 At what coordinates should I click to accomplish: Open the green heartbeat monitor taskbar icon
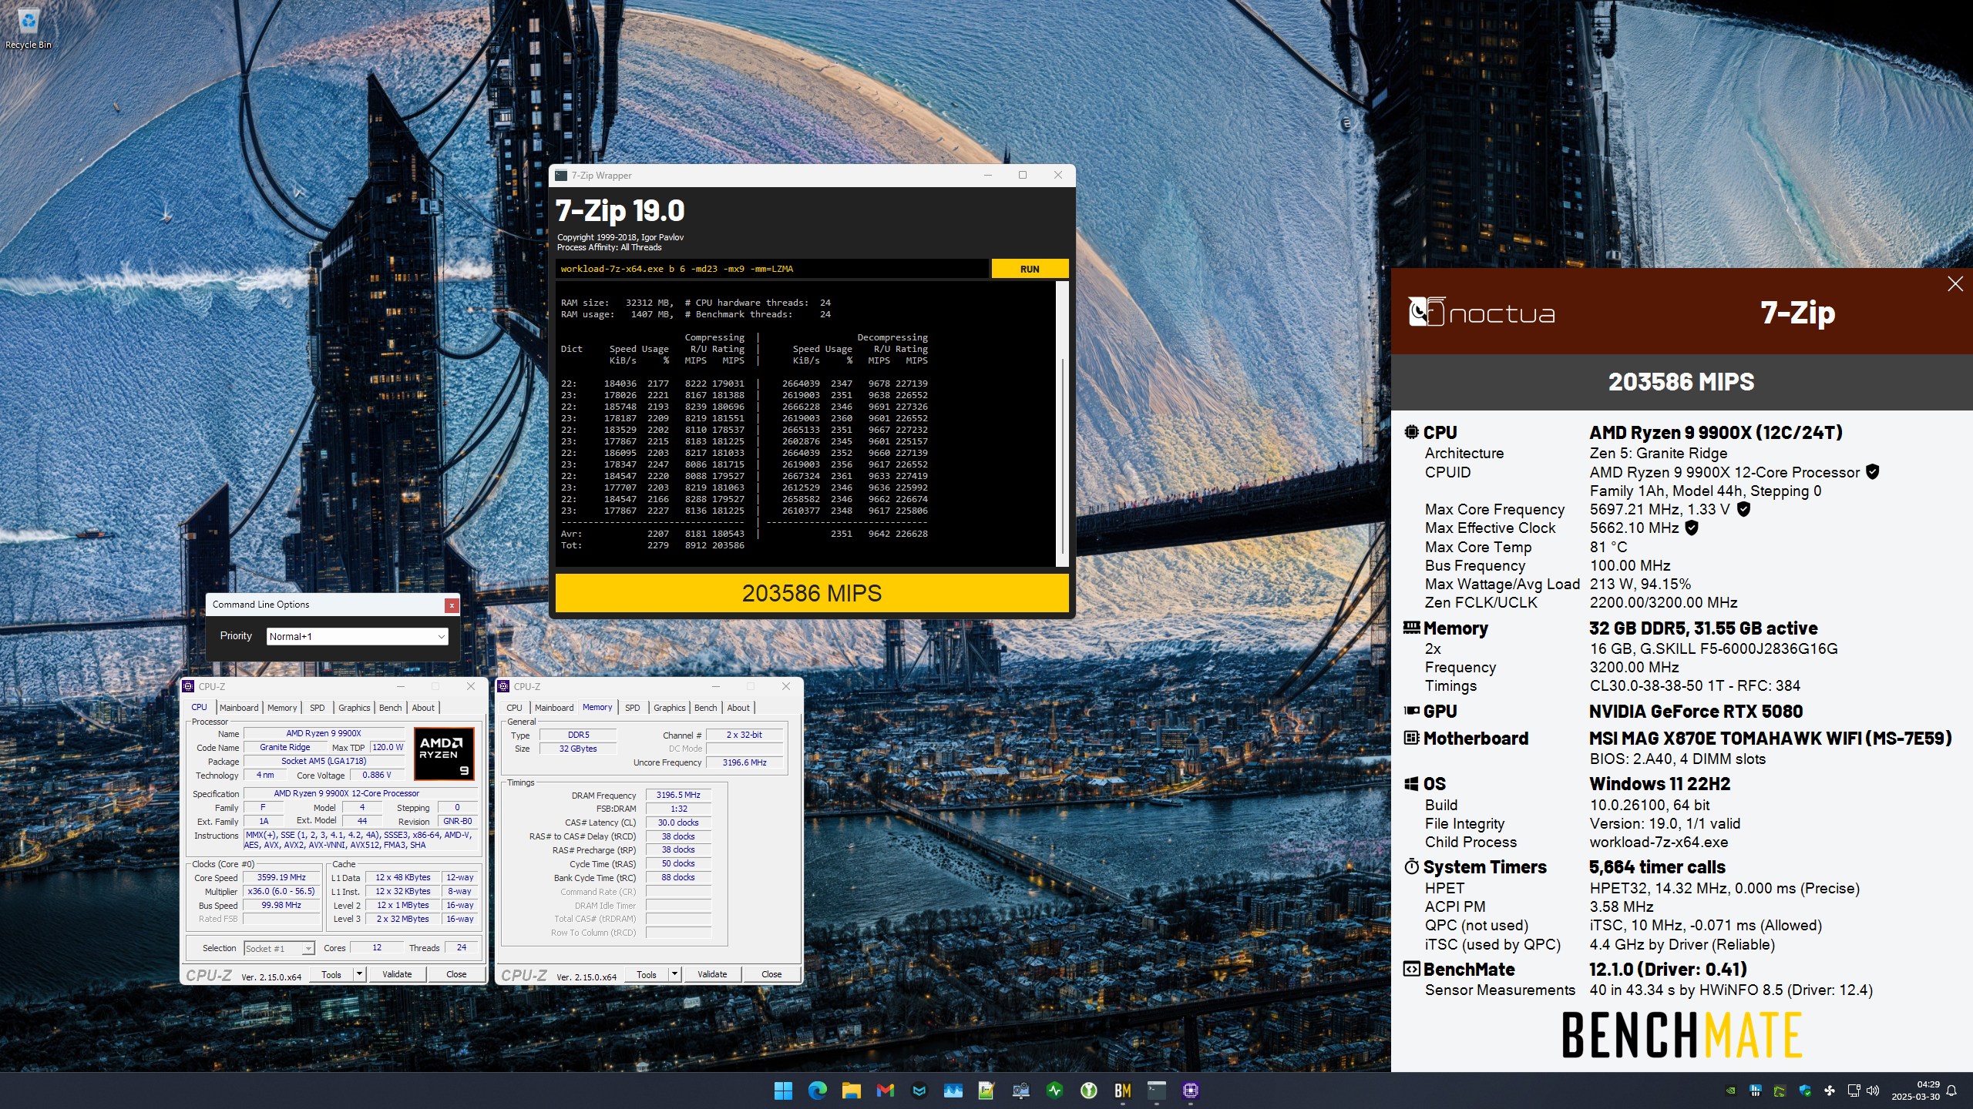pos(1054,1090)
